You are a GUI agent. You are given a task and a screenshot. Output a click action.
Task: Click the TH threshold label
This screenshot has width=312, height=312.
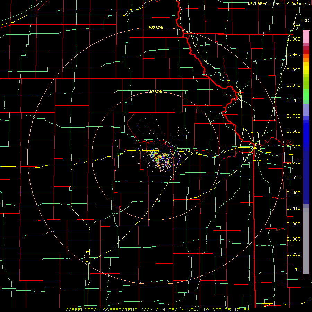(298, 270)
